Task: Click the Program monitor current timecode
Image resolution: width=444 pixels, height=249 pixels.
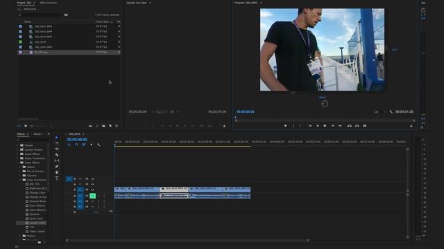Action: click(x=245, y=112)
